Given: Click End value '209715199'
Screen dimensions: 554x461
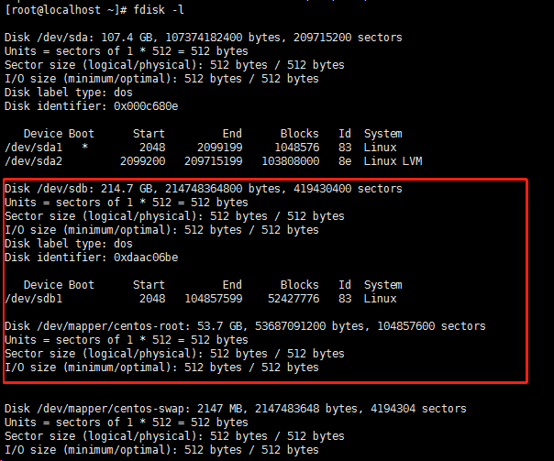Looking at the screenshot, I should coord(214,161).
